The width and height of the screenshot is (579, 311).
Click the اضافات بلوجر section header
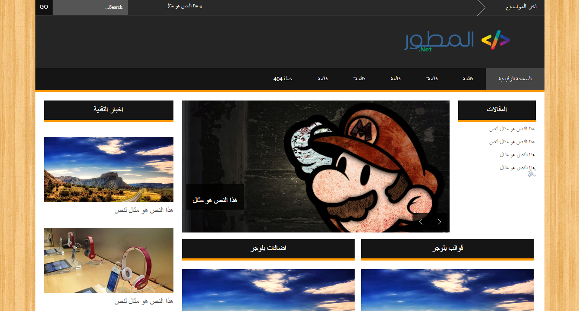(268, 249)
